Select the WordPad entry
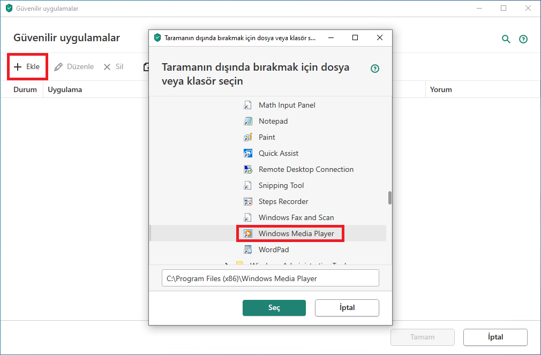The width and height of the screenshot is (541, 355). (274, 250)
